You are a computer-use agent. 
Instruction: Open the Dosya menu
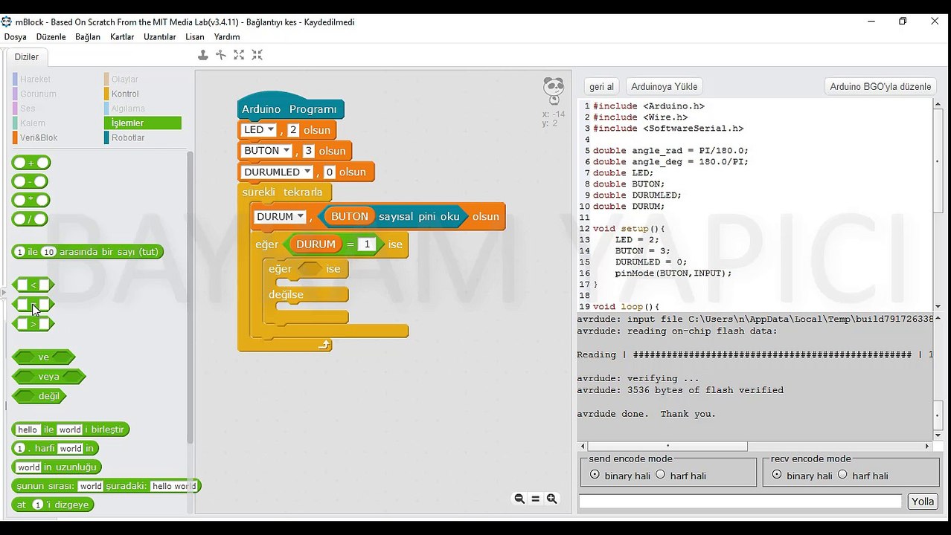point(15,36)
